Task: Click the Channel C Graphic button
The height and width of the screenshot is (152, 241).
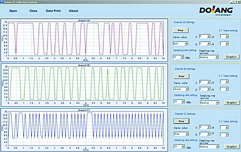Action: 232,147
